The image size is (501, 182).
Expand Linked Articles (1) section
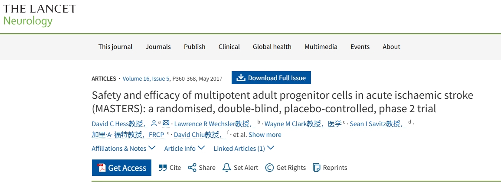244,148
